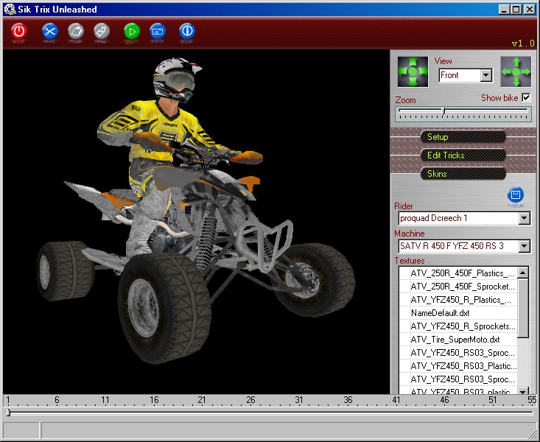Start animation with green play icon

132,32
